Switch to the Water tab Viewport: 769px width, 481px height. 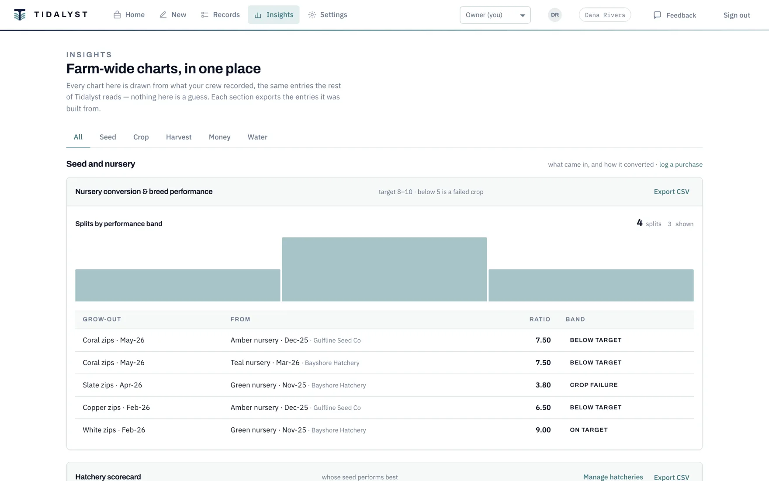(257, 137)
